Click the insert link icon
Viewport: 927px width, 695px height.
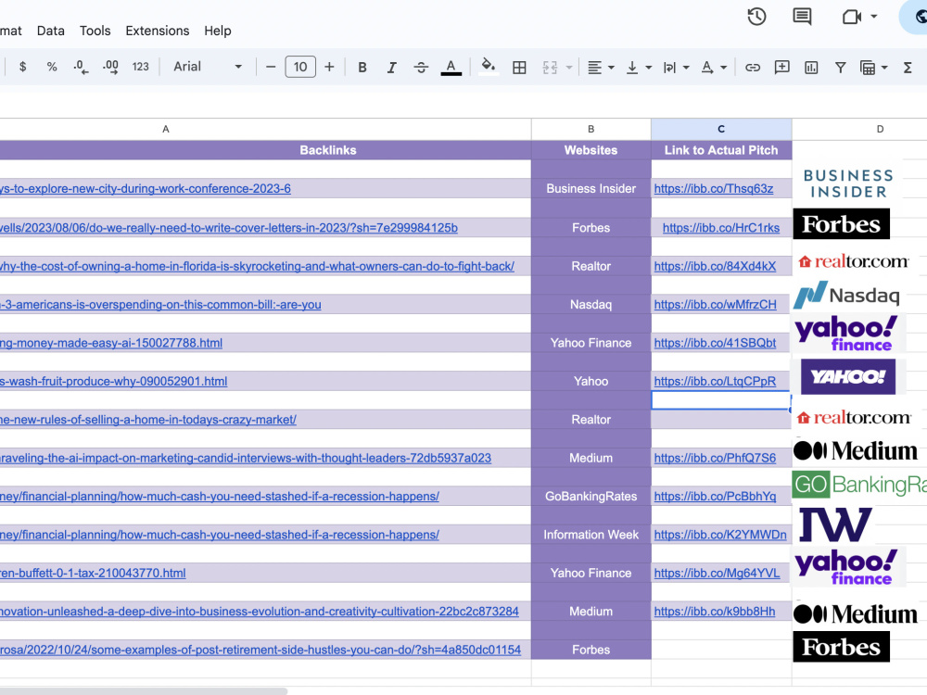coord(752,68)
